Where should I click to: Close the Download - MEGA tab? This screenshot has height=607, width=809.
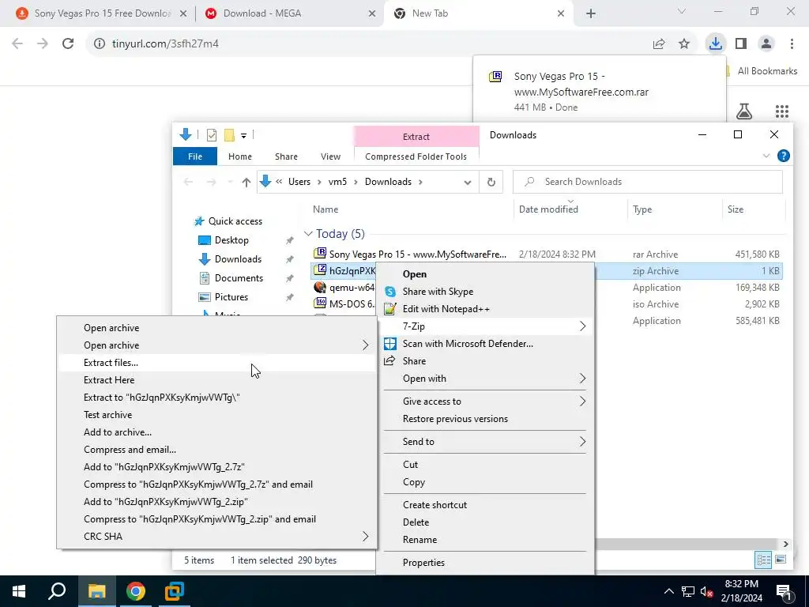[x=372, y=13]
